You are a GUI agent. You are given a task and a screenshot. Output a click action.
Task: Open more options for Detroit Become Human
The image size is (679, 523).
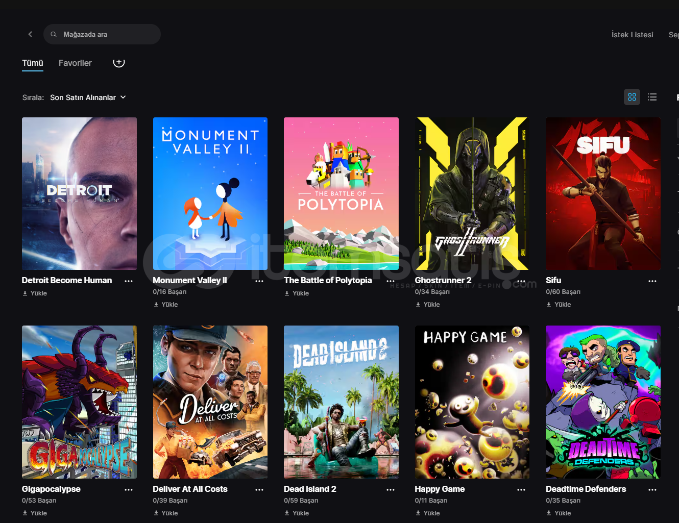tap(129, 281)
